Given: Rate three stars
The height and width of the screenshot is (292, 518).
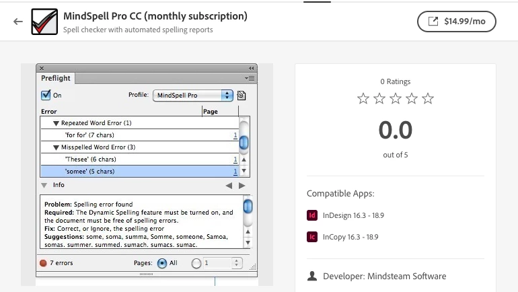Looking at the screenshot, I should [x=396, y=98].
